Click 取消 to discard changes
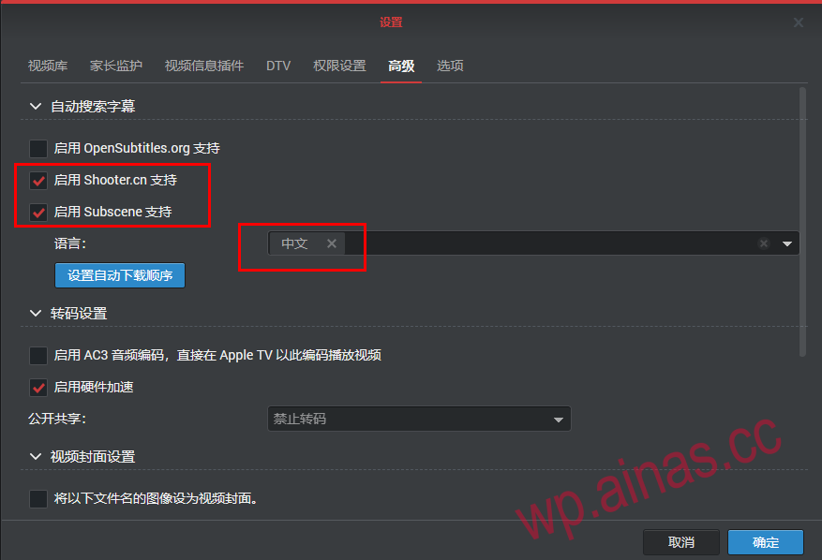Viewport: 822px width, 560px height. [681, 542]
